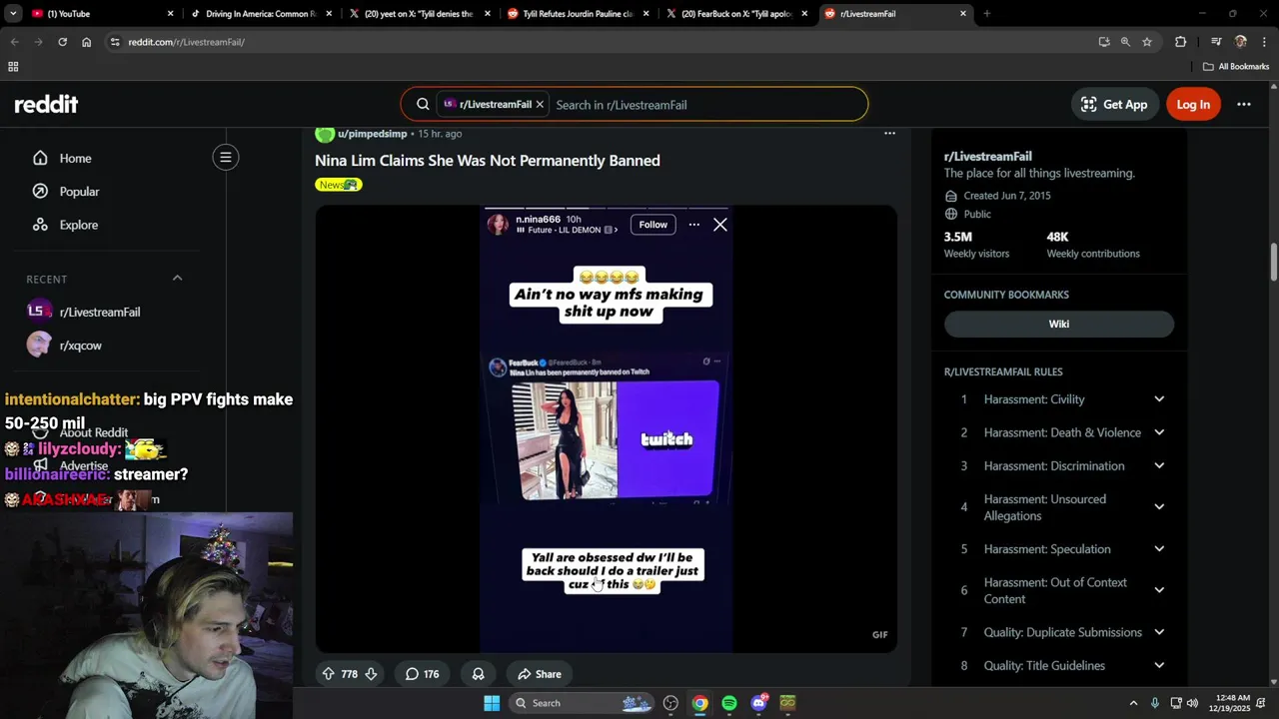
Task: Share the Nina Lim post
Action: [540, 674]
